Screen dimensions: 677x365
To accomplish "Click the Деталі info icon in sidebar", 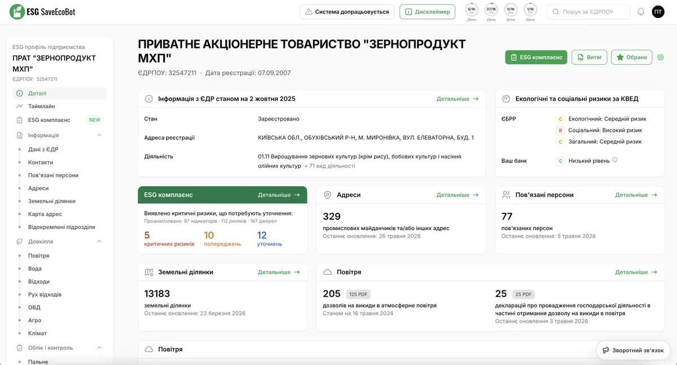I will pos(20,94).
